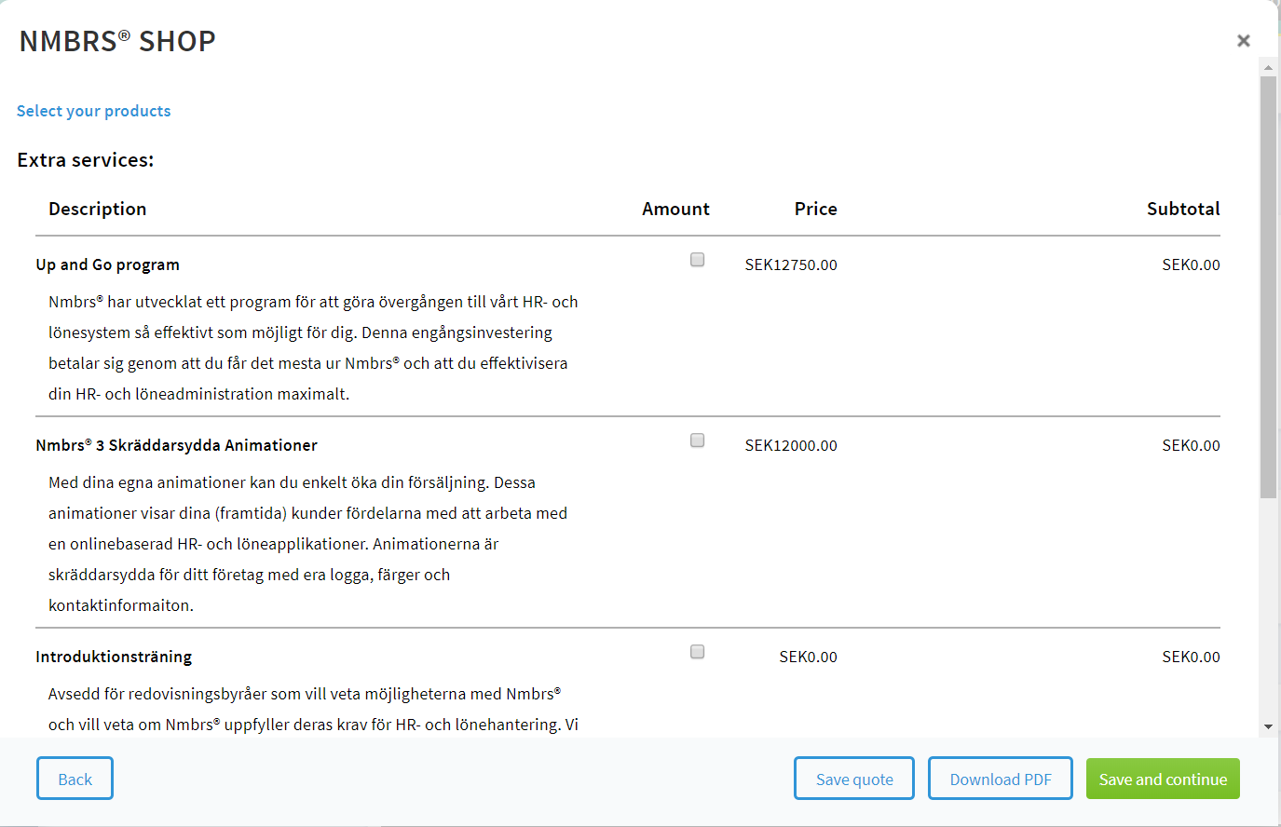Viewport: 1281px width, 827px height.
Task: Click the Introduktionsträning description text
Action: [313, 709]
